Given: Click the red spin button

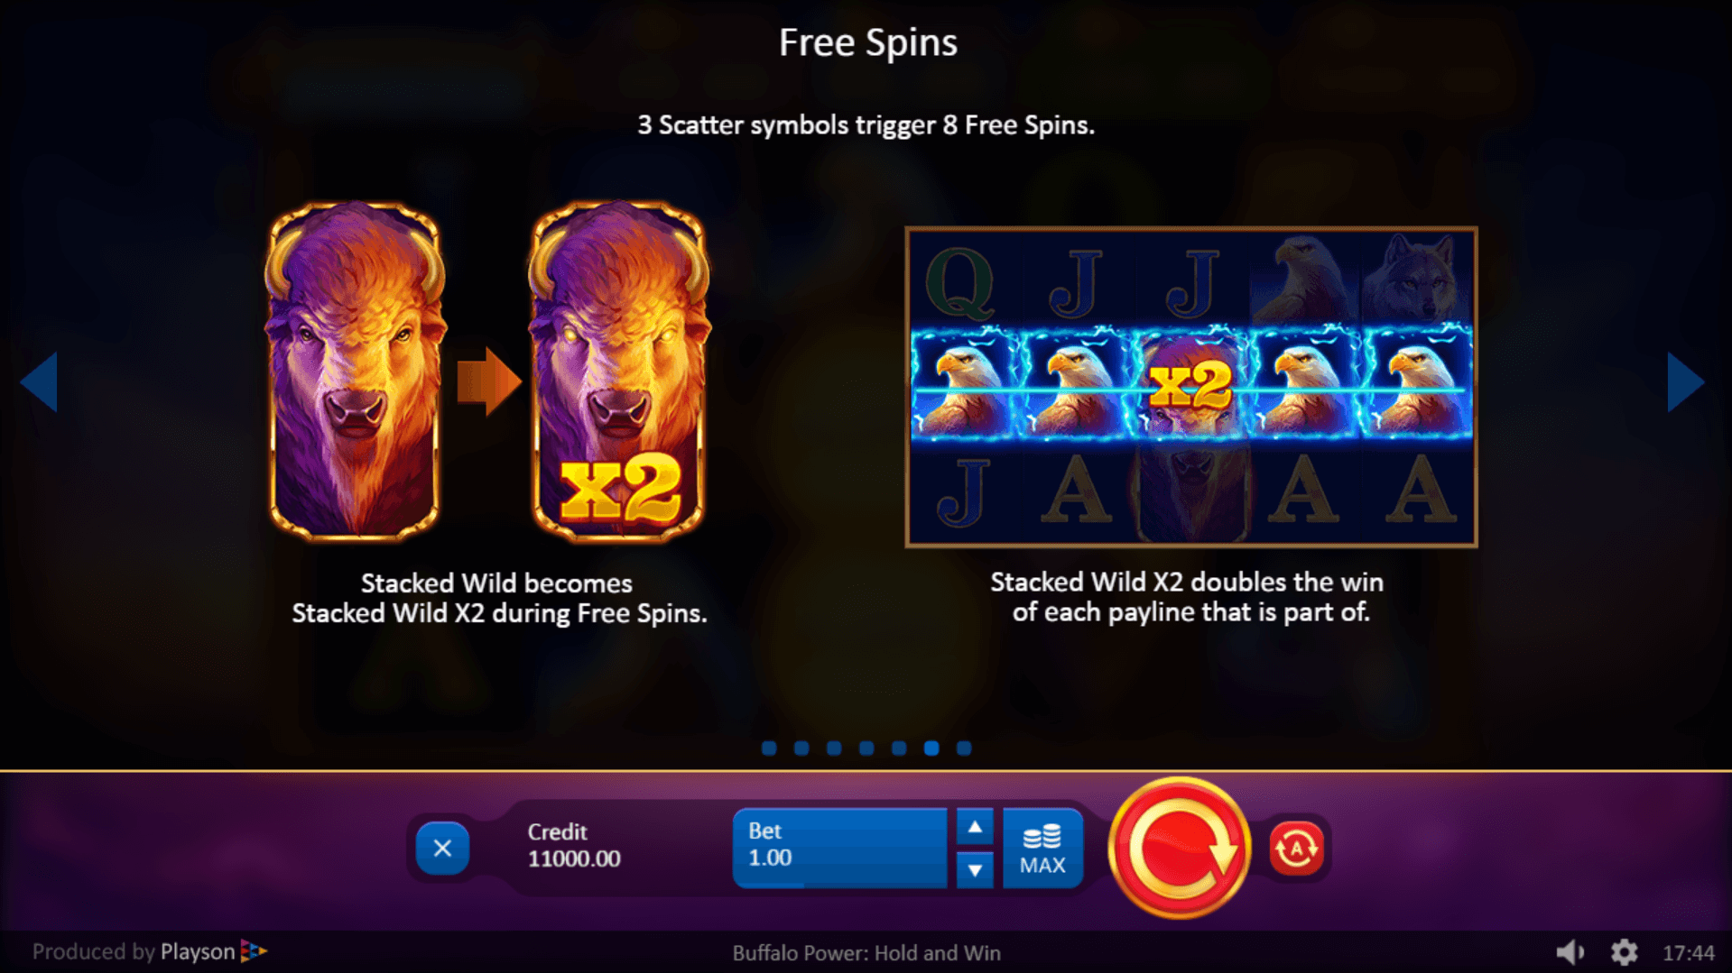Looking at the screenshot, I should pyautogui.click(x=1179, y=848).
